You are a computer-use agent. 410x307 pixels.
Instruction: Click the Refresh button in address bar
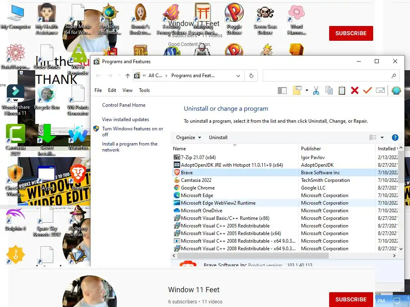point(251,76)
